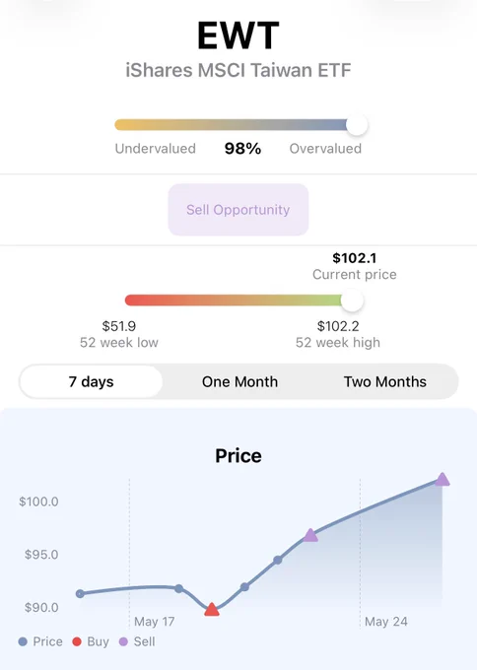Viewport: 477px width, 670px height.
Task: Click the valuation slider white knob
Action: (357, 125)
